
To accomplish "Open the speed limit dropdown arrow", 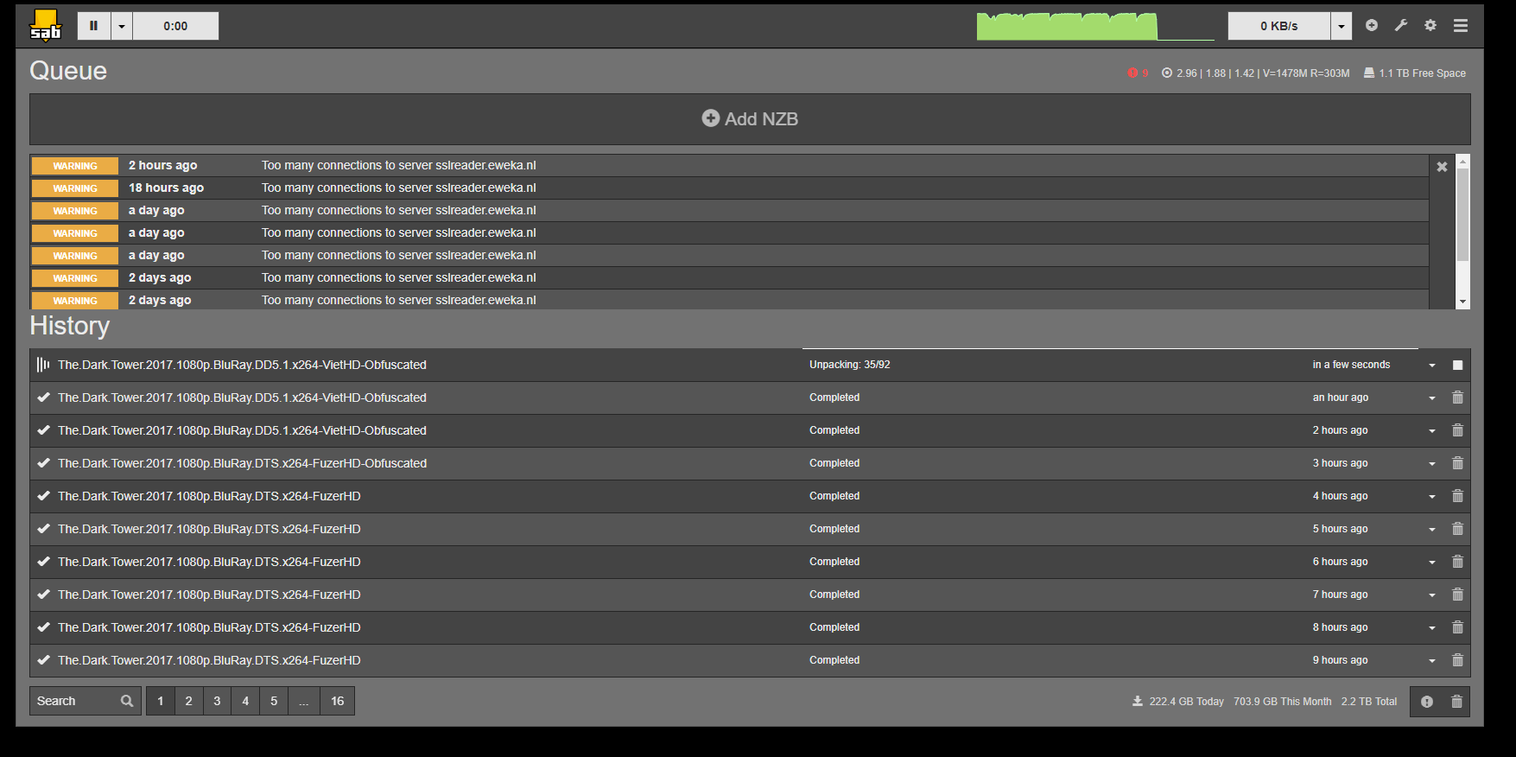I will tap(1342, 26).
